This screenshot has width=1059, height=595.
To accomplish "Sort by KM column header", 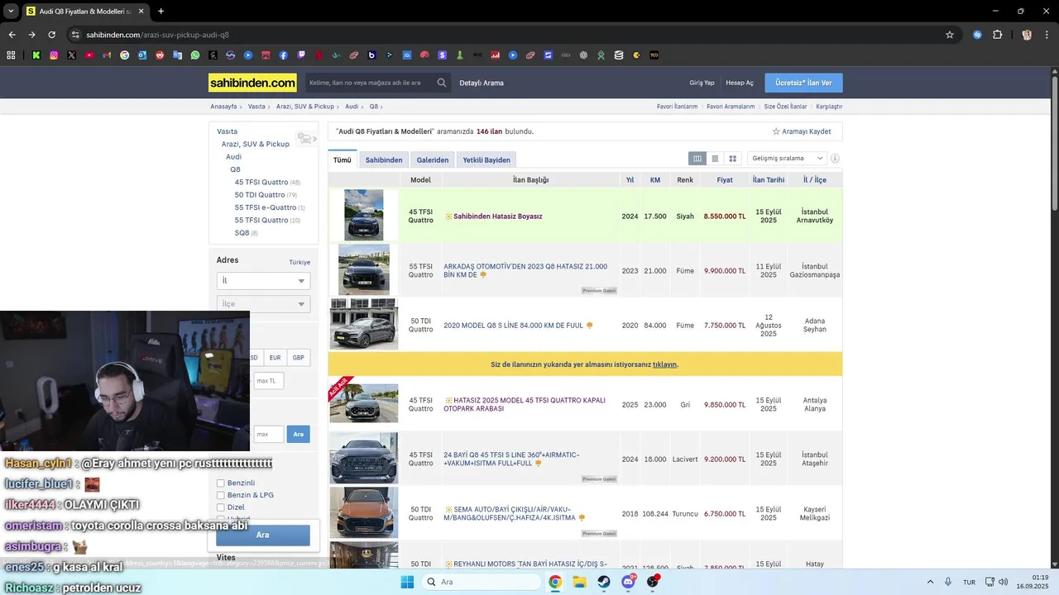I will pos(655,179).
